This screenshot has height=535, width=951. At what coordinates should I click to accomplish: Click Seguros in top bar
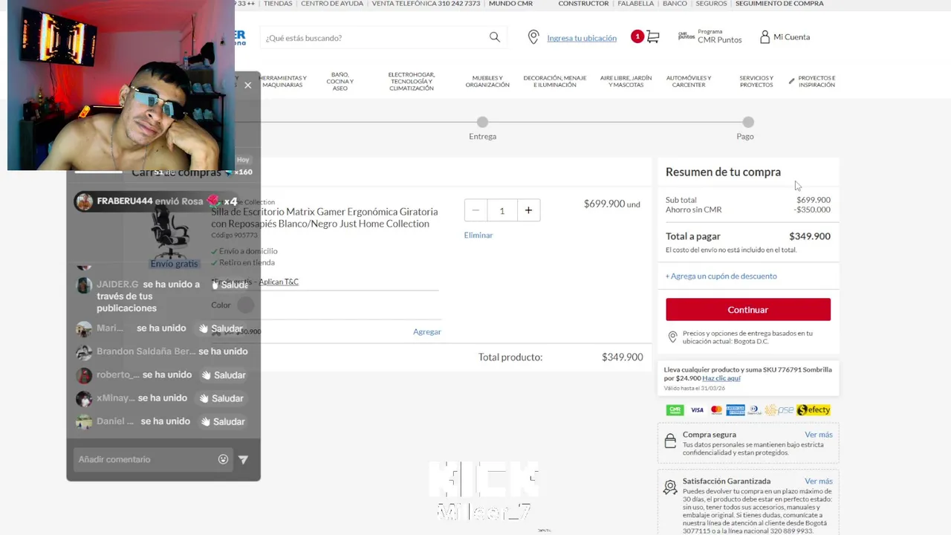pos(711,4)
